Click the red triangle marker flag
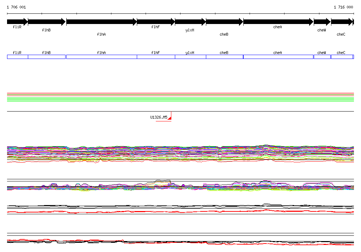 tap(170, 118)
